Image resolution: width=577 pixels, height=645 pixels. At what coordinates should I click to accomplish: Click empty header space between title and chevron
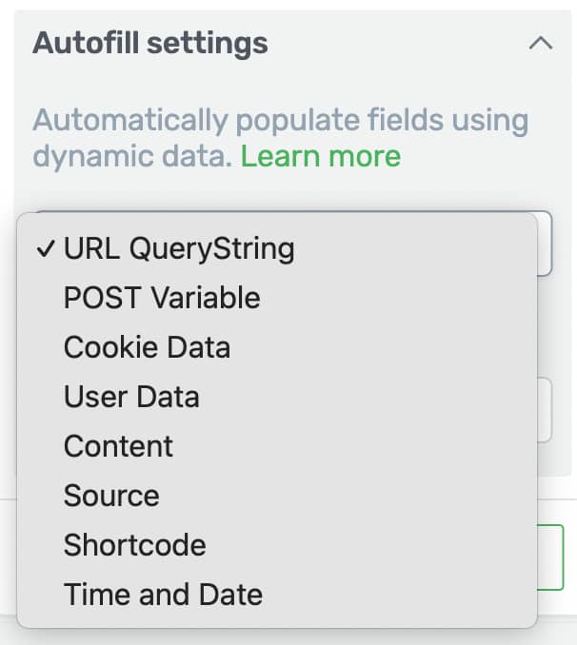click(397, 43)
